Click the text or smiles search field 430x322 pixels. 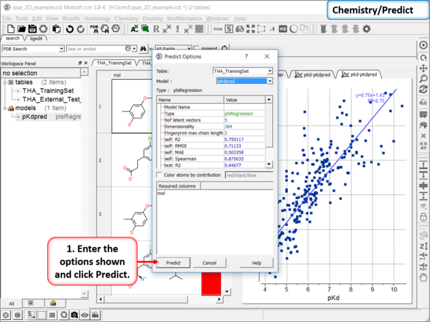coord(96,49)
